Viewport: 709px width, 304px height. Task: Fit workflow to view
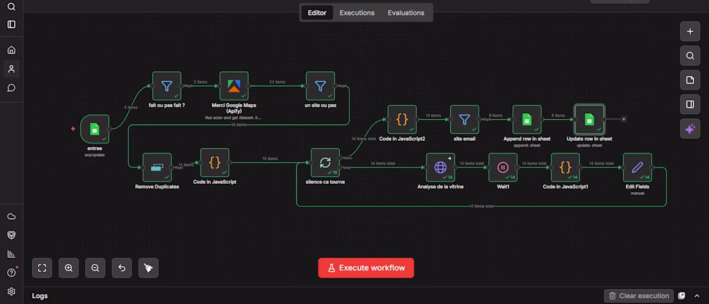coord(42,268)
